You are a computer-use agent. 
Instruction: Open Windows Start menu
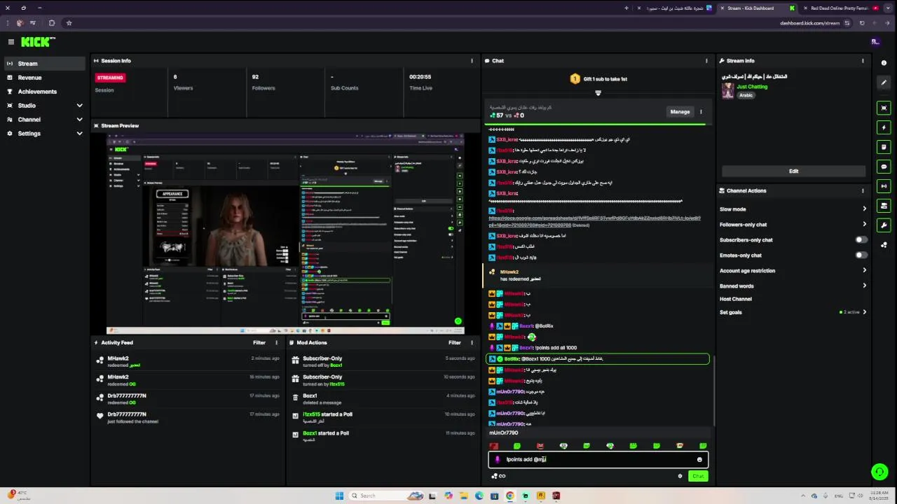coord(339,496)
